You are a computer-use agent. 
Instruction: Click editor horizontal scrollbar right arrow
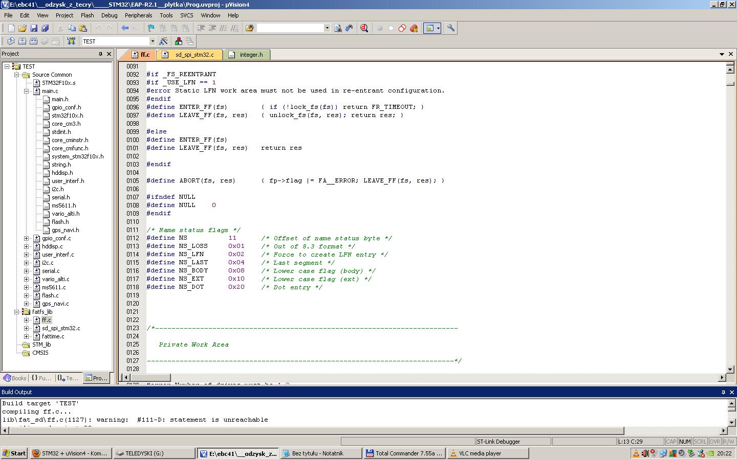[722, 378]
